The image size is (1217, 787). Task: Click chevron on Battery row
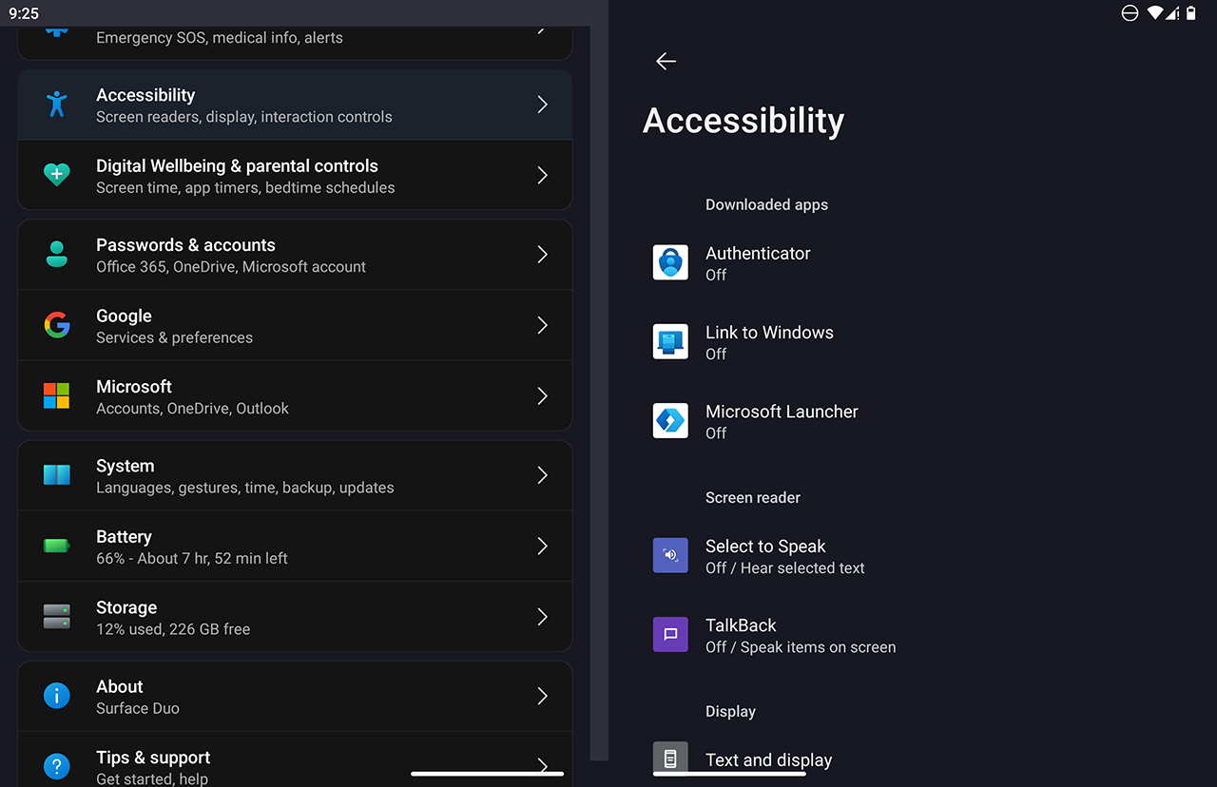(x=542, y=546)
